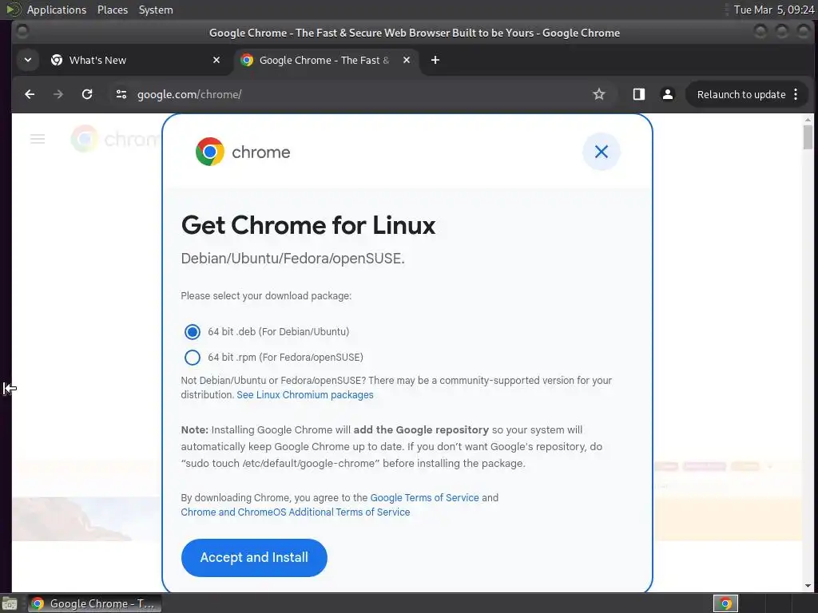Image resolution: width=818 pixels, height=613 pixels.
Task: Open a new tab with plus icon
Action: click(435, 60)
